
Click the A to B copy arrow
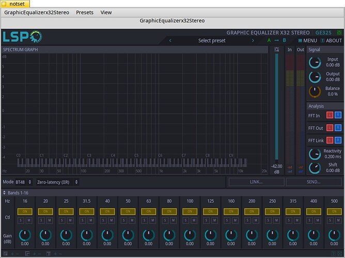point(277,40)
